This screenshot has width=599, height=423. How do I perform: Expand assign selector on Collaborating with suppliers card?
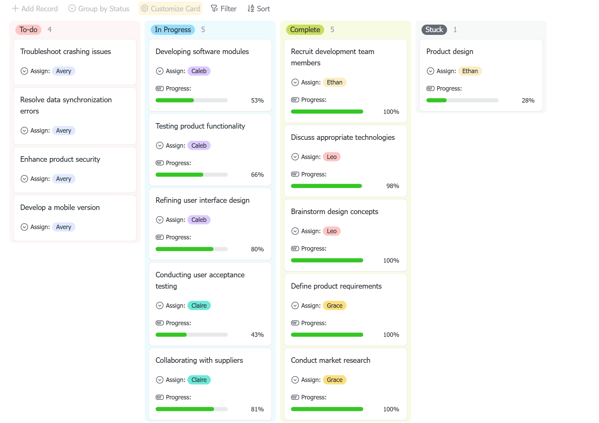[x=160, y=380]
